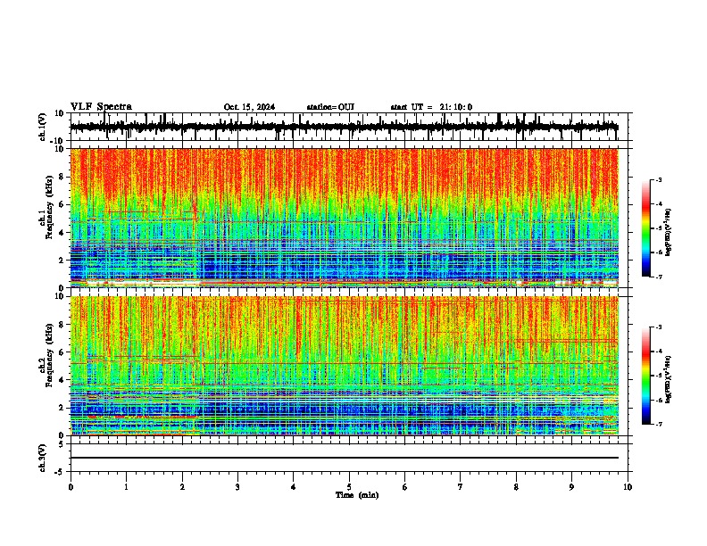Click the ch.3(V) axis label
Viewport: 707px width, 546px height.
42,459
